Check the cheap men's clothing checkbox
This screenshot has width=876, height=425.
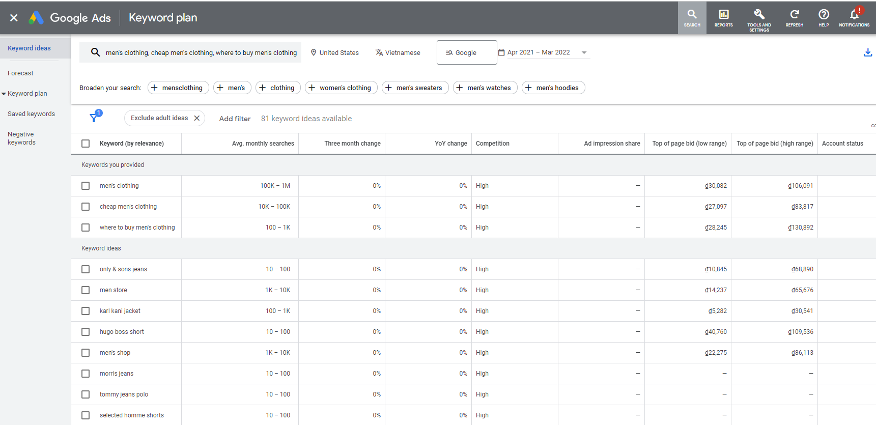pos(86,207)
